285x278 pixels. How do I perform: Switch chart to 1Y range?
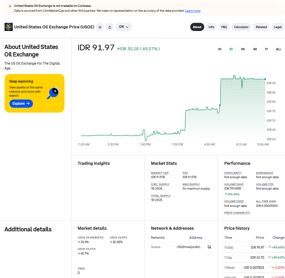(266, 49)
